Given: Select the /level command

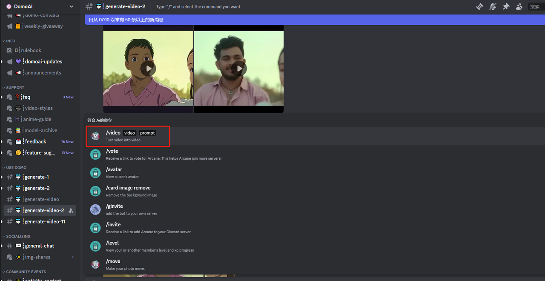Looking at the screenshot, I should coord(315,246).
